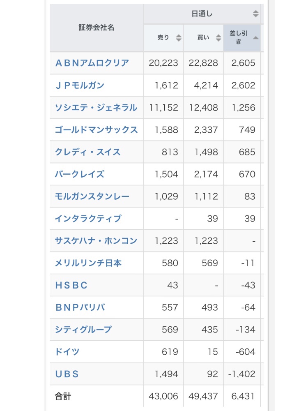Image resolution: width=308 pixels, height=411 pixels.
Task: Sort the 買い column
Action: [218, 38]
